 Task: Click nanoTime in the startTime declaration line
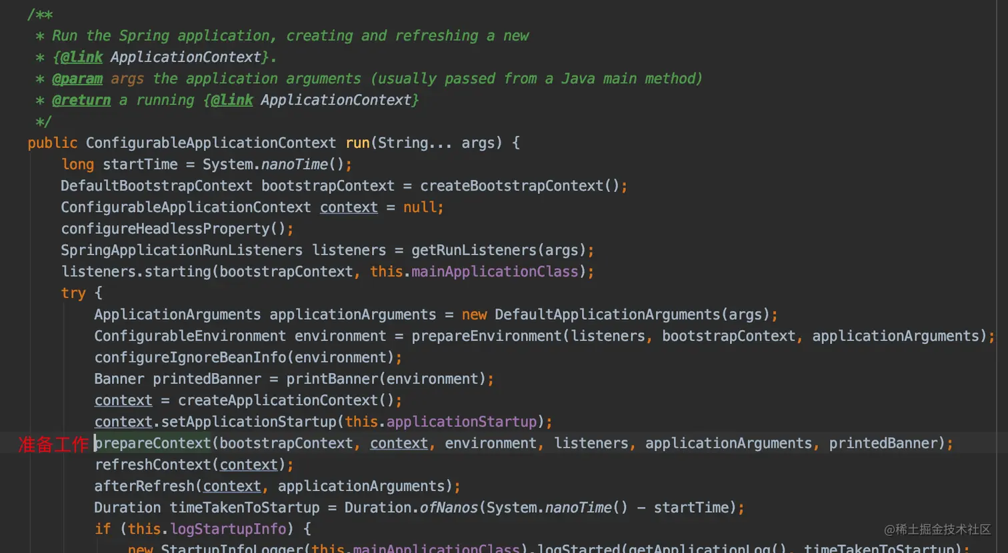point(295,164)
